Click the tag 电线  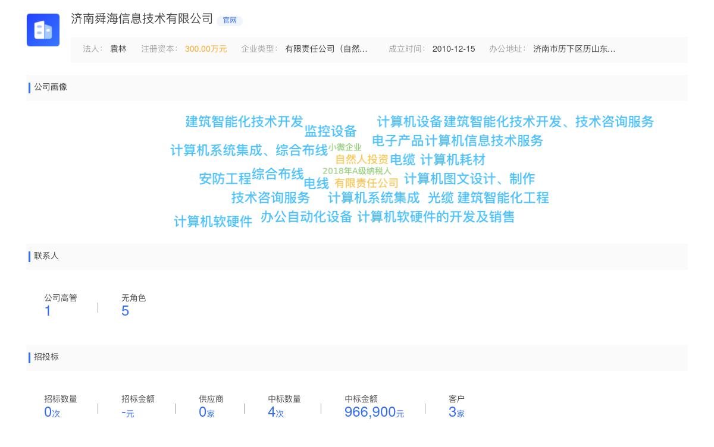(x=317, y=184)
